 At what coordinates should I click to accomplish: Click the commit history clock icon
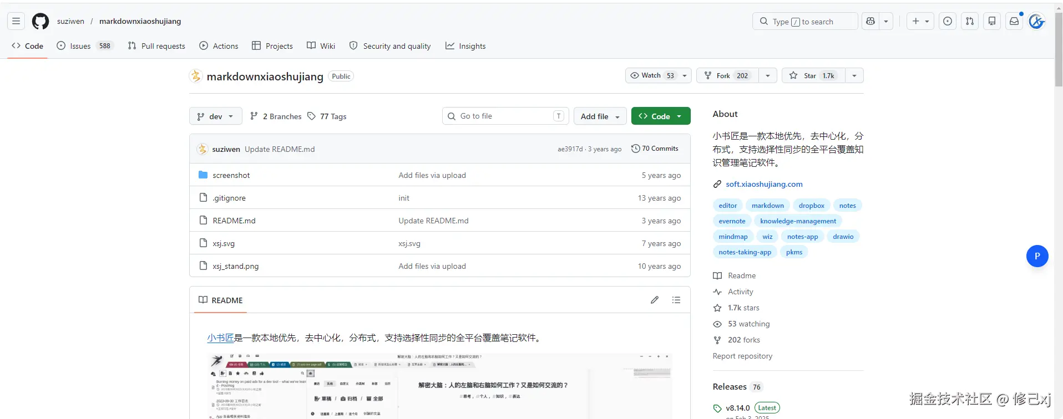[x=636, y=149]
